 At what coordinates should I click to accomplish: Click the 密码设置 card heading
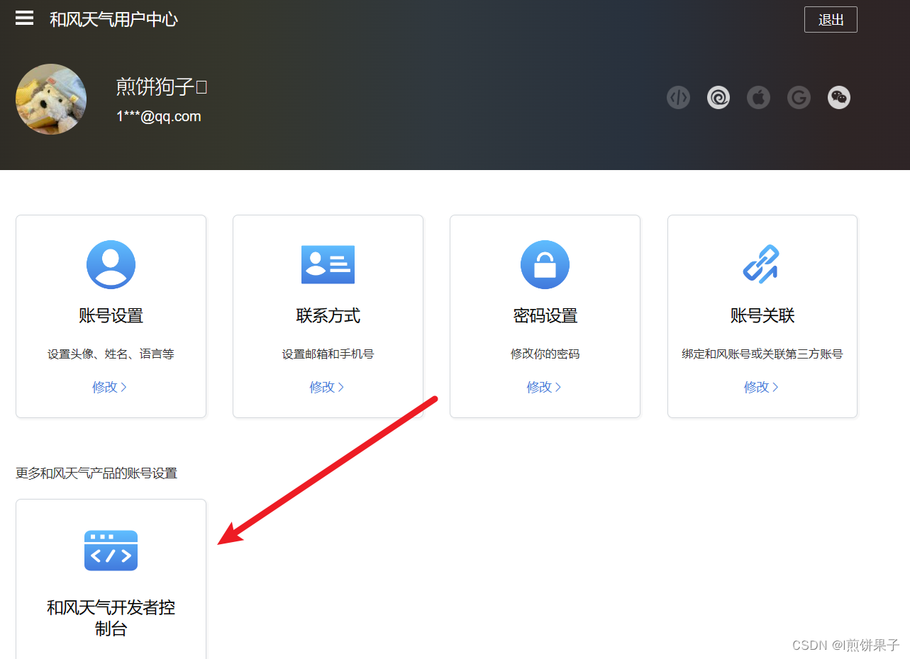tap(545, 315)
